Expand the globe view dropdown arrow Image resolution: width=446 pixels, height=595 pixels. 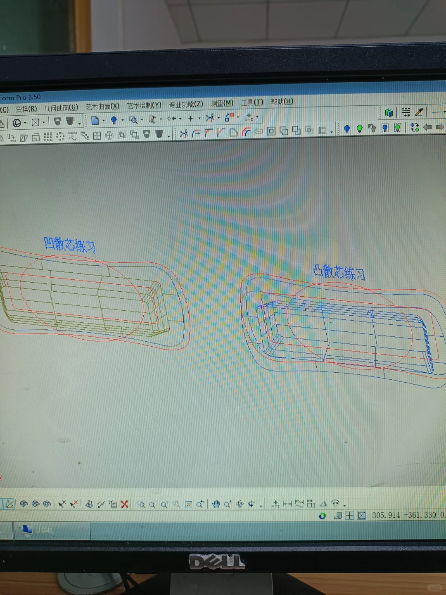[x=25, y=123]
